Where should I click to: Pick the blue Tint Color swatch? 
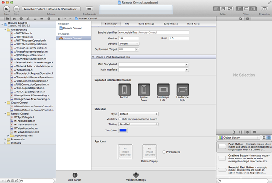[x=123, y=130]
